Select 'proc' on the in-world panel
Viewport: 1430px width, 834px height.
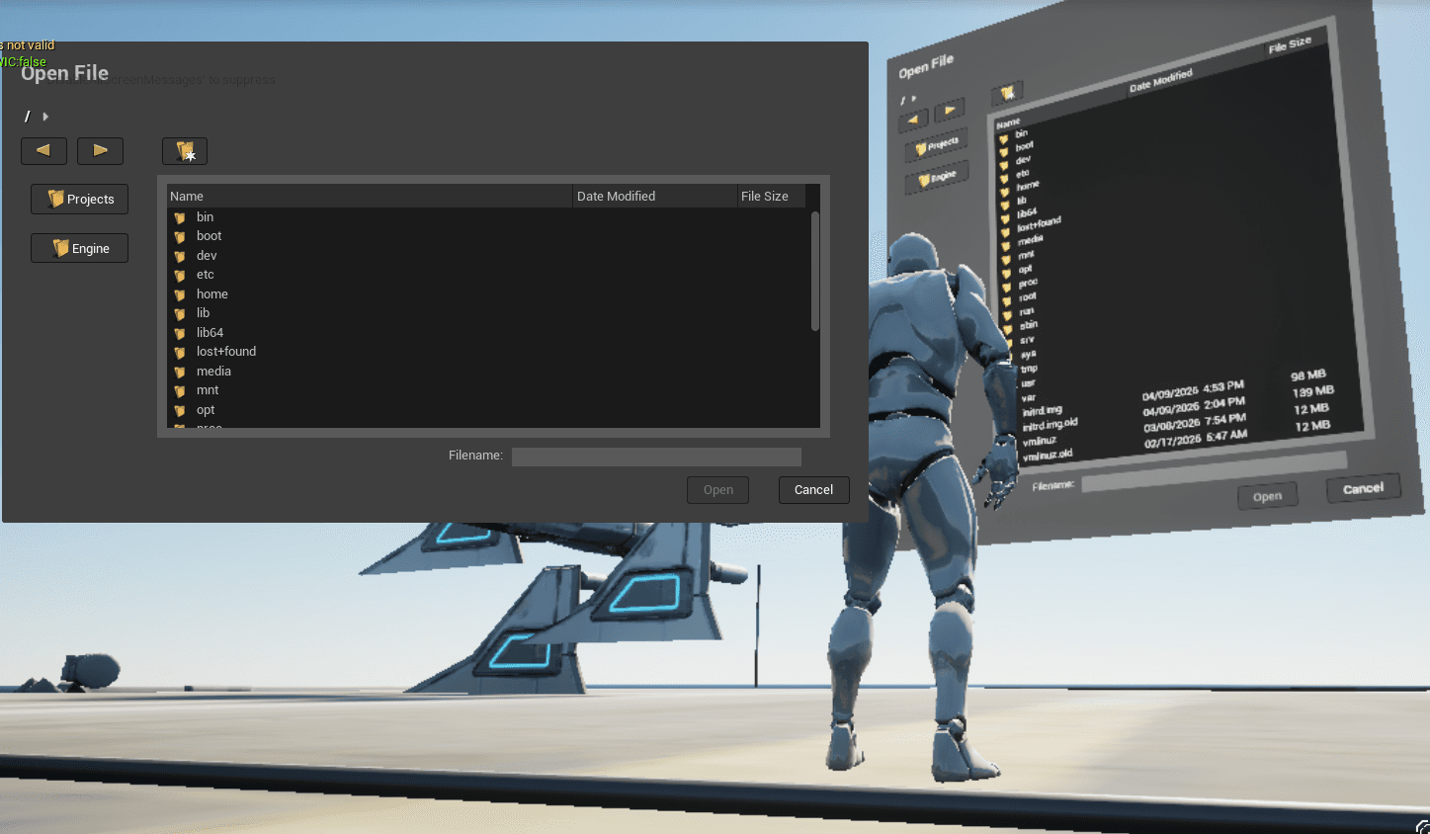1028,283
